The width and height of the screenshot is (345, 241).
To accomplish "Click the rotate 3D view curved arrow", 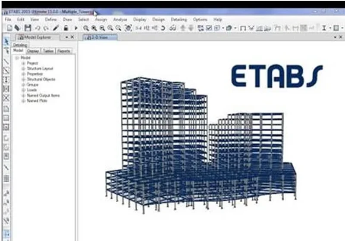I will [163, 28].
